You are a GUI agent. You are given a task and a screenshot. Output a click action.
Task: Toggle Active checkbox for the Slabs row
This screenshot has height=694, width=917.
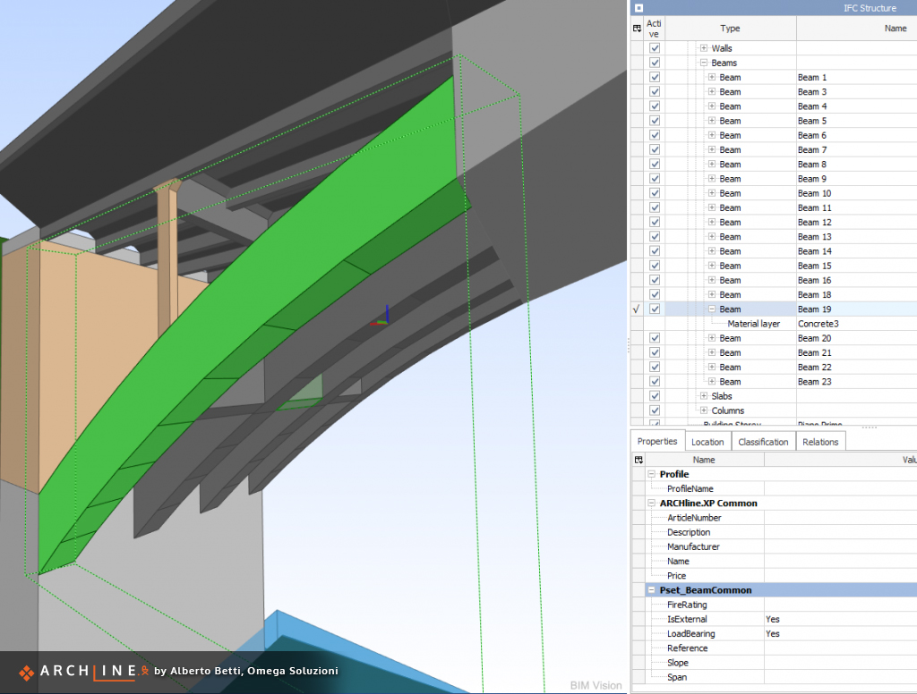coord(655,396)
